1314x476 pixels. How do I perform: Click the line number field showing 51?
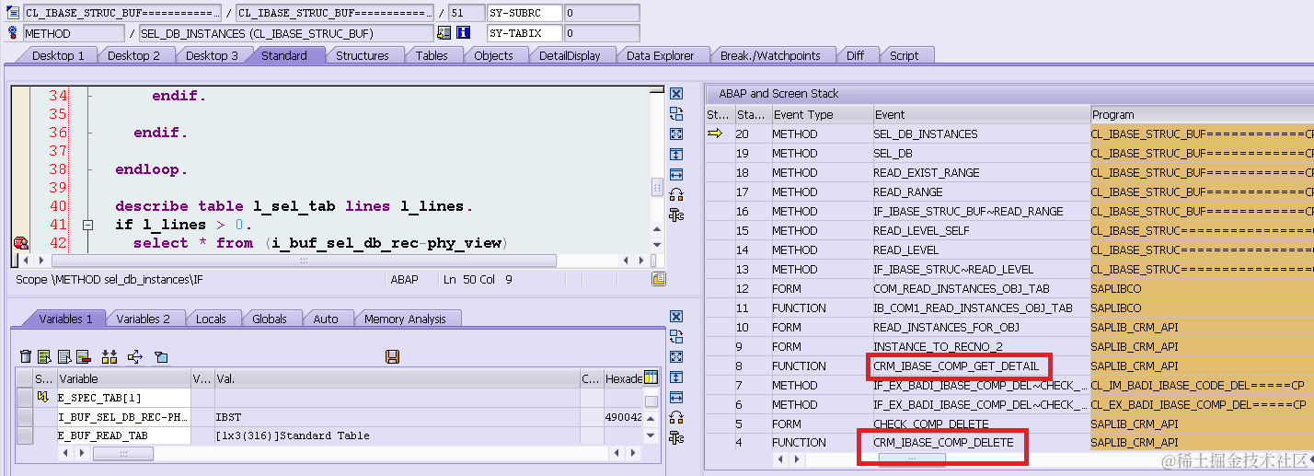click(466, 13)
